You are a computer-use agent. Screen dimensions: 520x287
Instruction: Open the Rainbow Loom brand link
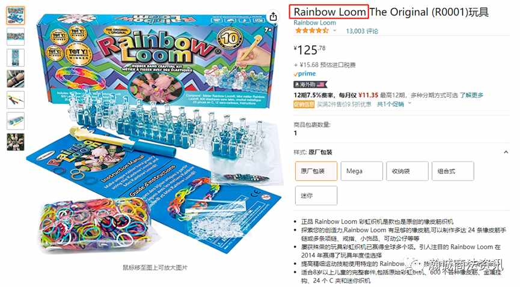point(314,23)
